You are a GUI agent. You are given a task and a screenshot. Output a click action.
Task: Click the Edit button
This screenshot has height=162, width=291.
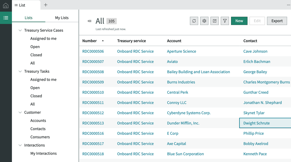[x=257, y=21]
